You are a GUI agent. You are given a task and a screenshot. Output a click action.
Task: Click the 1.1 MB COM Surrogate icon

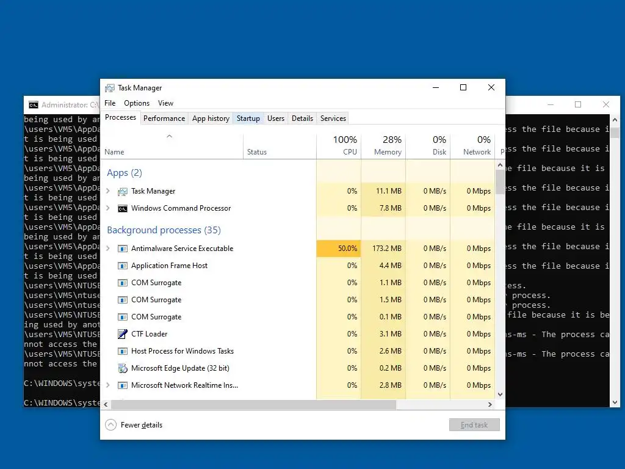click(x=122, y=283)
